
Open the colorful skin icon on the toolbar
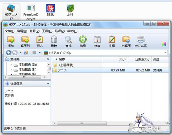(x=164, y=44)
